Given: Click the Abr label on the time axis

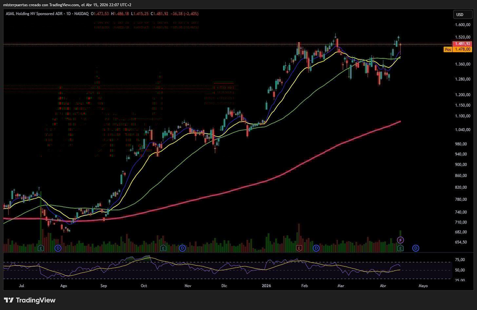Looking at the screenshot, I should [383, 286].
